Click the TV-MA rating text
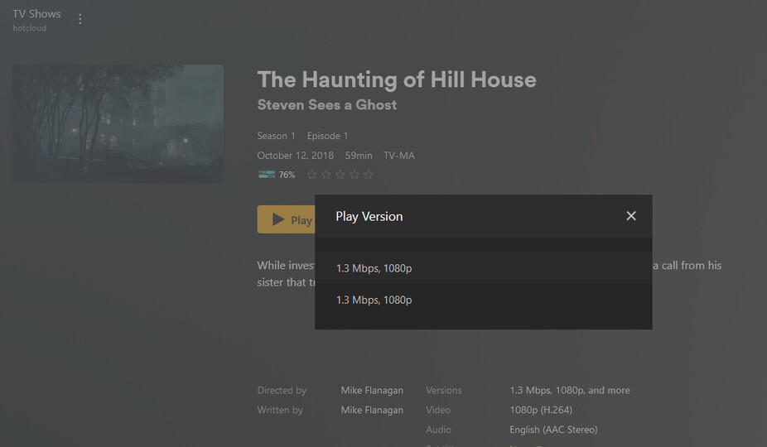The height and width of the screenshot is (447, 767). point(399,155)
